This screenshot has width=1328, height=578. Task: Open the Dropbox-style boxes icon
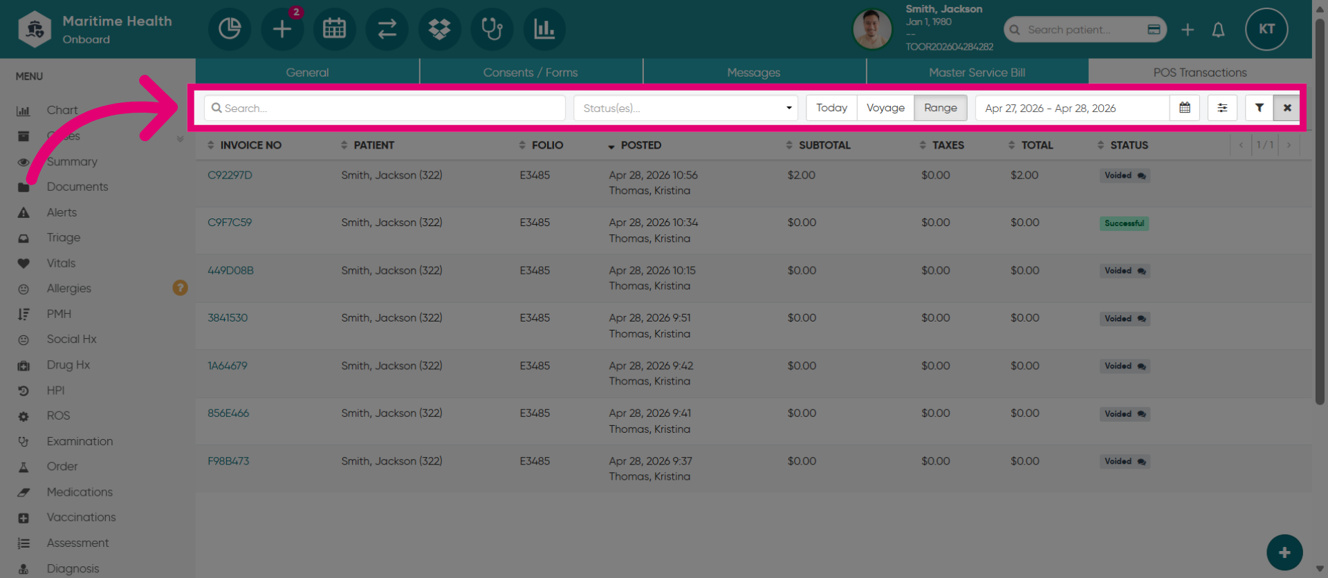(440, 29)
